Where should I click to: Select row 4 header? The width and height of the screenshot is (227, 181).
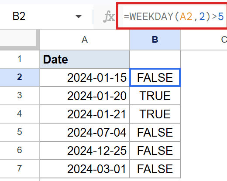tap(20, 114)
